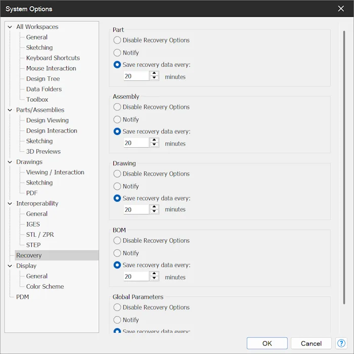Open PDM settings
The image size is (354, 354).
(x=23, y=297)
